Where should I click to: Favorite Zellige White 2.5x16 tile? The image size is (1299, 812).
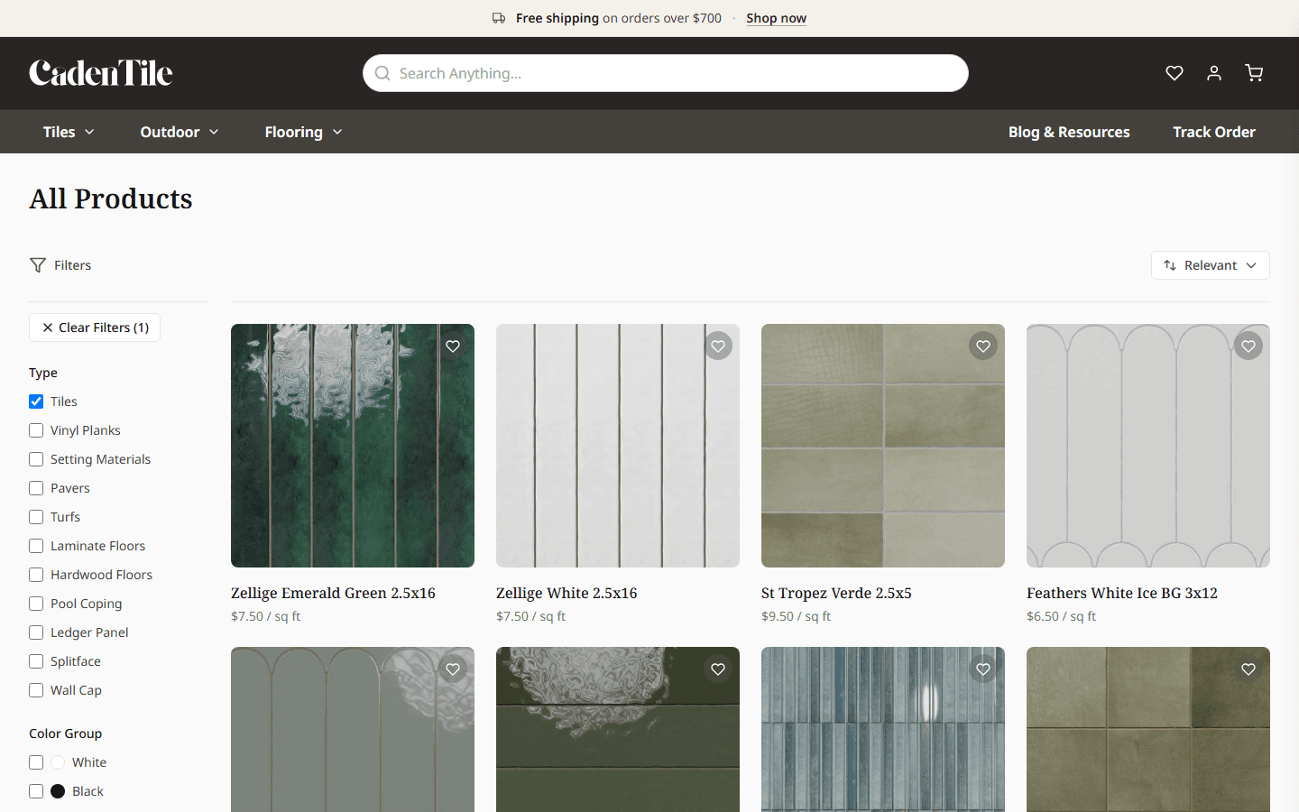718,346
